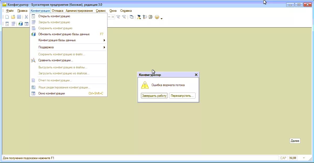Click the 1C application icon in title bar

click(4, 4)
